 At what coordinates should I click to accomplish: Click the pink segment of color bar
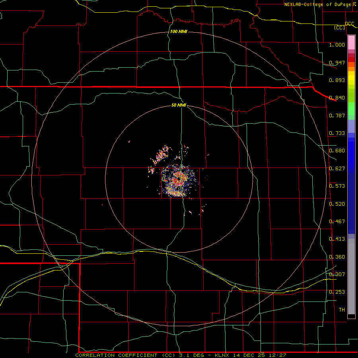point(351,43)
